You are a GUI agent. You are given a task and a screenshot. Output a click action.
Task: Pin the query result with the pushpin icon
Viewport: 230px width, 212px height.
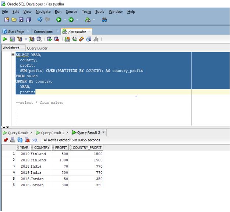(x=5, y=140)
